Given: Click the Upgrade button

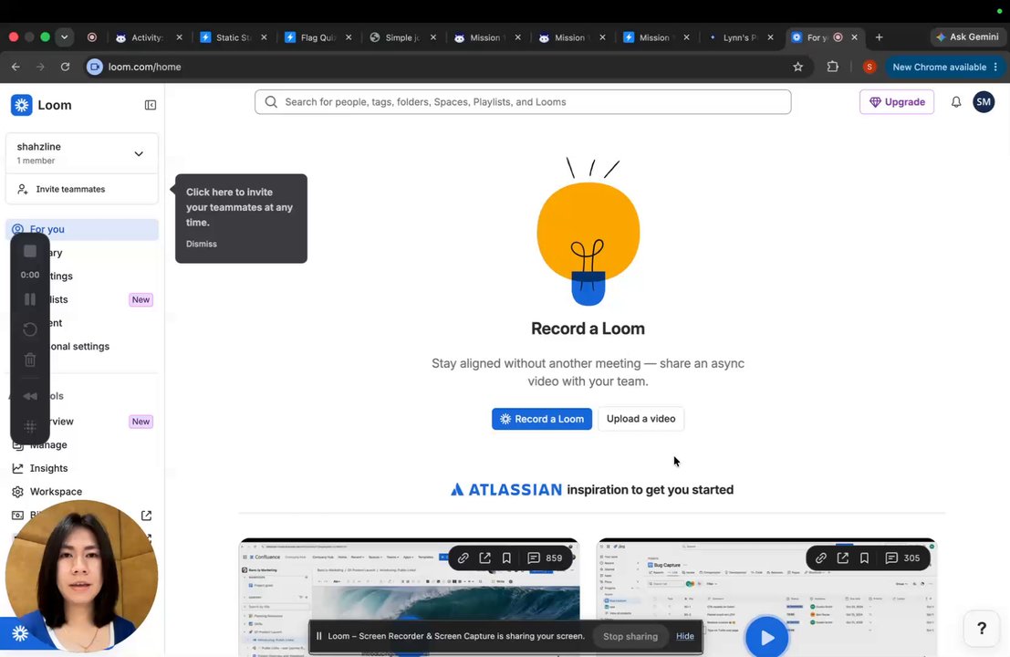Looking at the screenshot, I should click(x=897, y=102).
